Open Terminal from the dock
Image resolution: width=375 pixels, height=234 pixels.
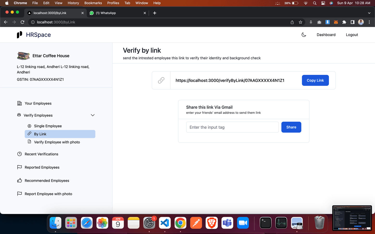pyautogui.click(x=266, y=223)
